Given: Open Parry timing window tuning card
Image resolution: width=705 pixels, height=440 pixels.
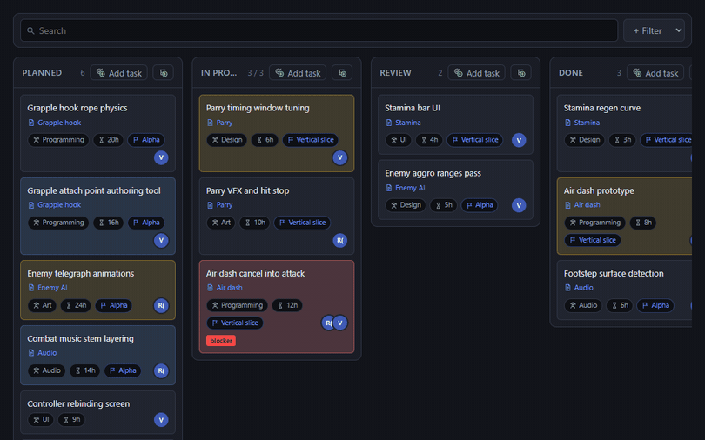Looking at the screenshot, I should click(x=277, y=133).
